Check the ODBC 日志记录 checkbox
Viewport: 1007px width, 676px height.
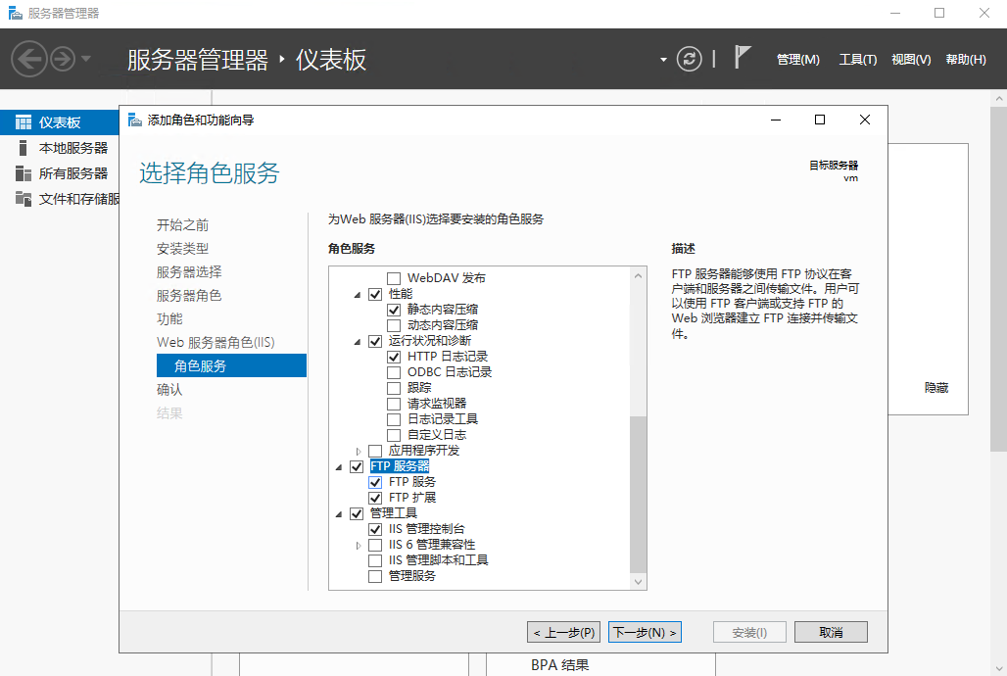394,372
